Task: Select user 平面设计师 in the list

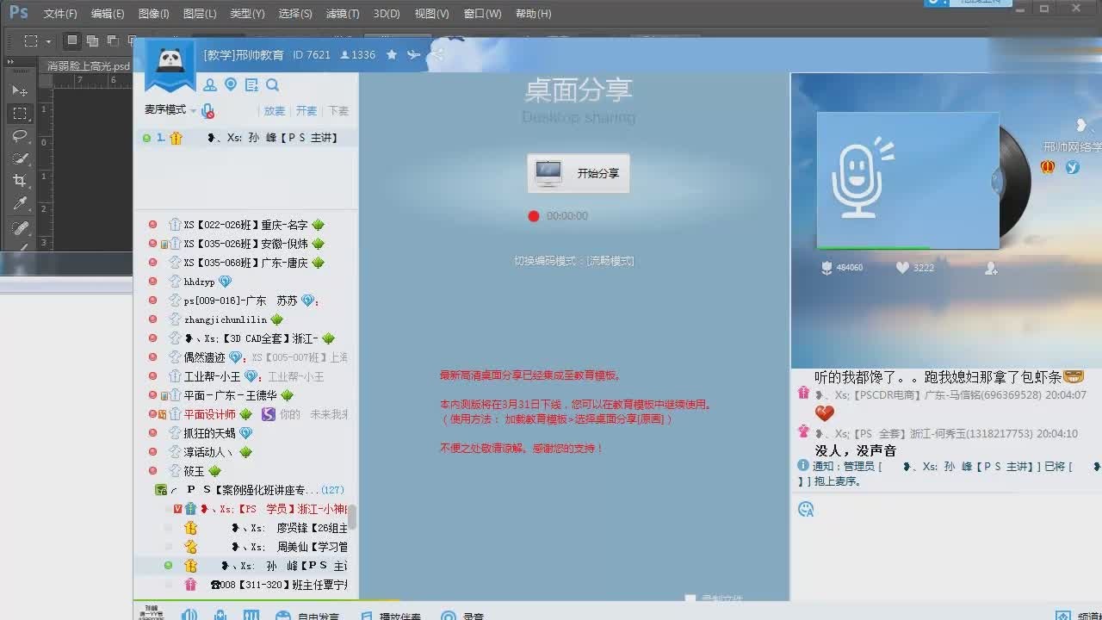Action: (x=209, y=414)
